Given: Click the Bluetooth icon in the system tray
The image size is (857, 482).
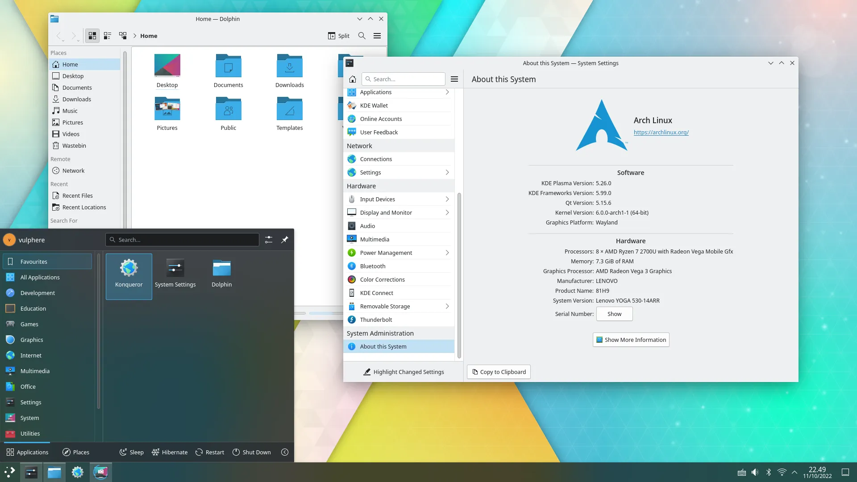Looking at the screenshot, I should [x=768, y=472].
